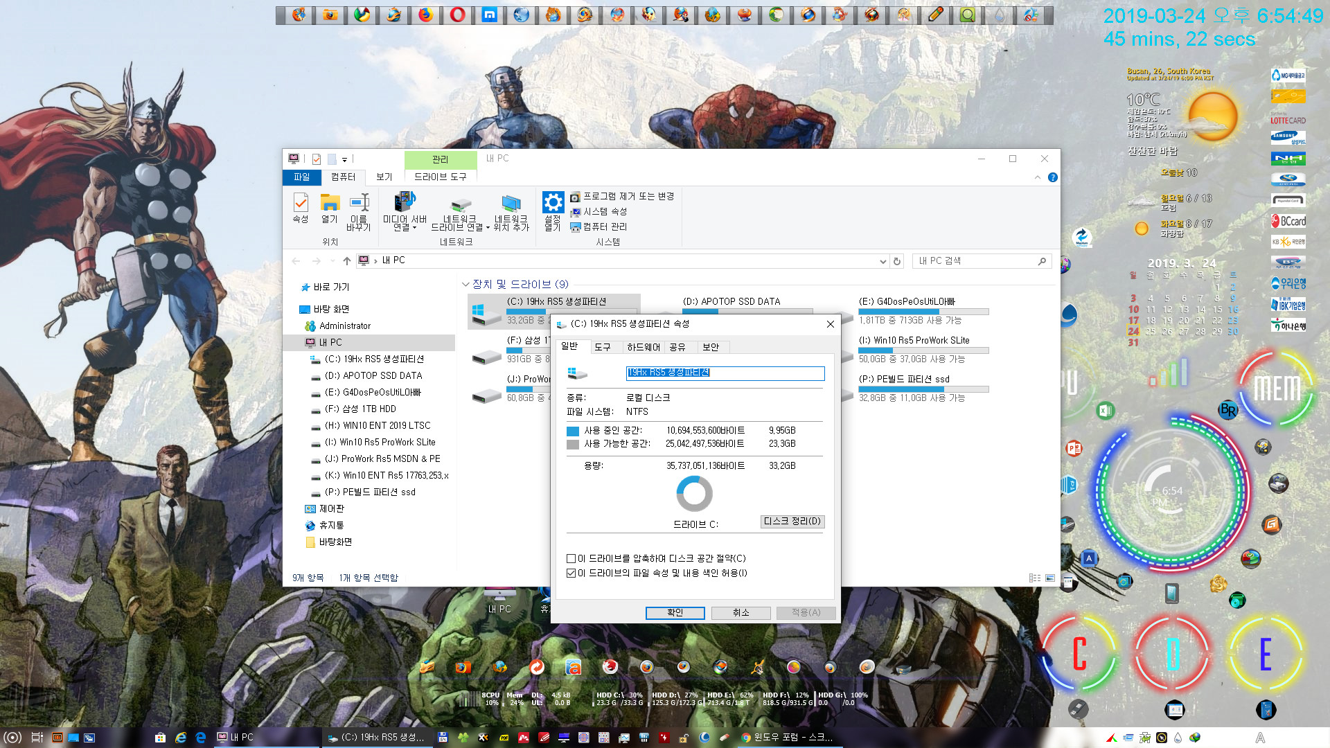The image size is (1330, 748).
Task: Click 취소 button in properties dialog
Action: pos(741,613)
